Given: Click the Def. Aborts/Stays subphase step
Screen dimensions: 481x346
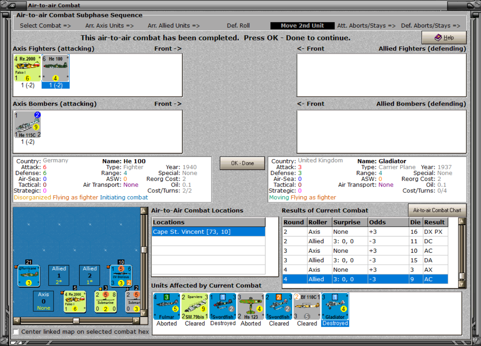Looking at the screenshot, I should coord(430,26).
